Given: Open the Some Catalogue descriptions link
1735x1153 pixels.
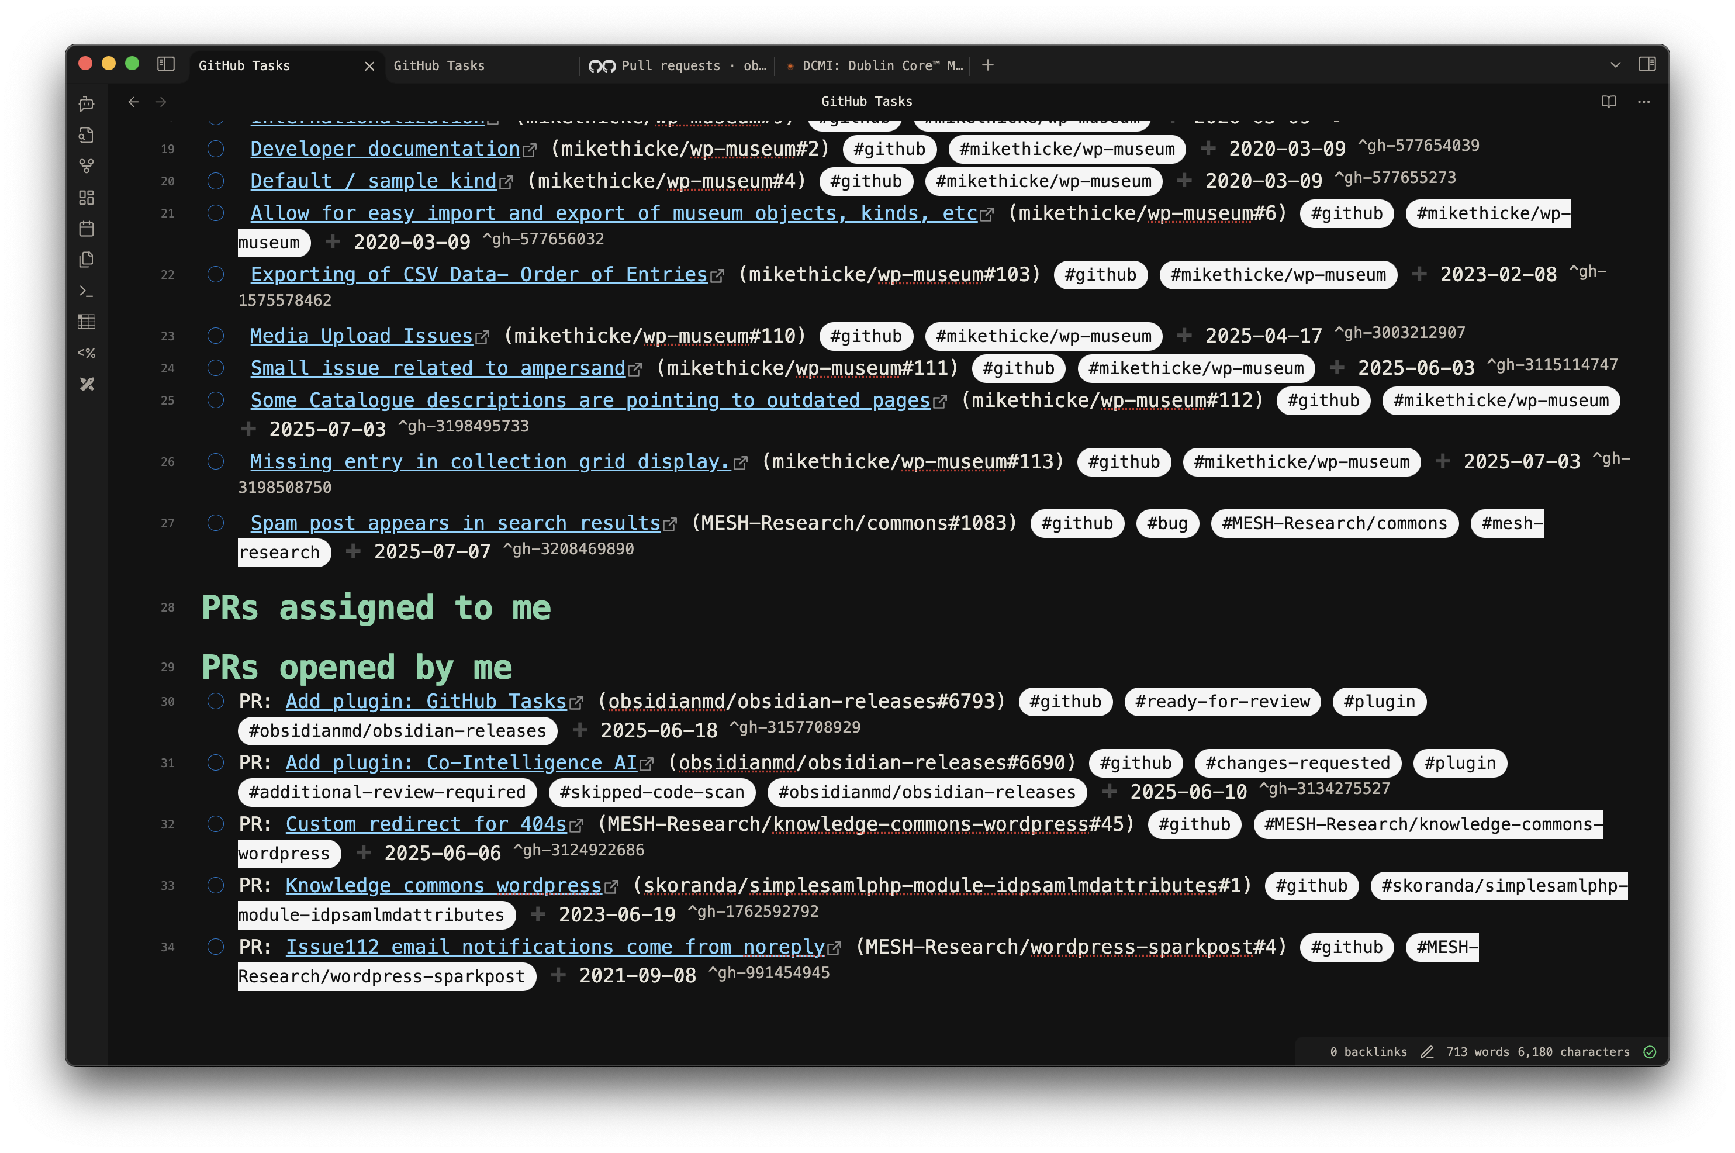Looking at the screenshot, I should [590, 401].
